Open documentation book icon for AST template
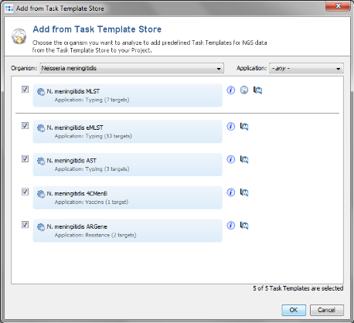354x323 pixels. click(244, 159)
